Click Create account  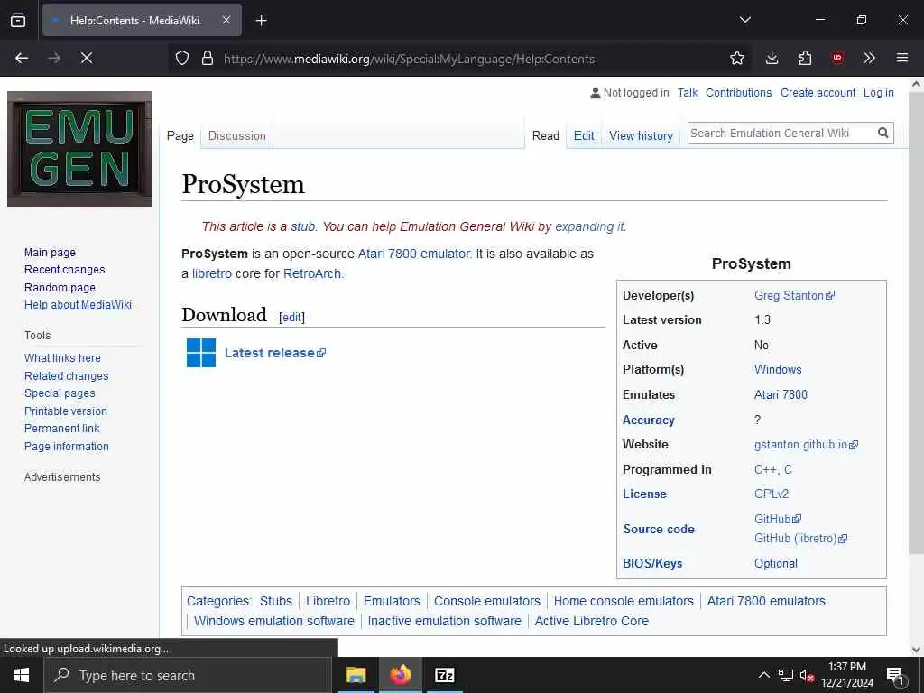818,93
